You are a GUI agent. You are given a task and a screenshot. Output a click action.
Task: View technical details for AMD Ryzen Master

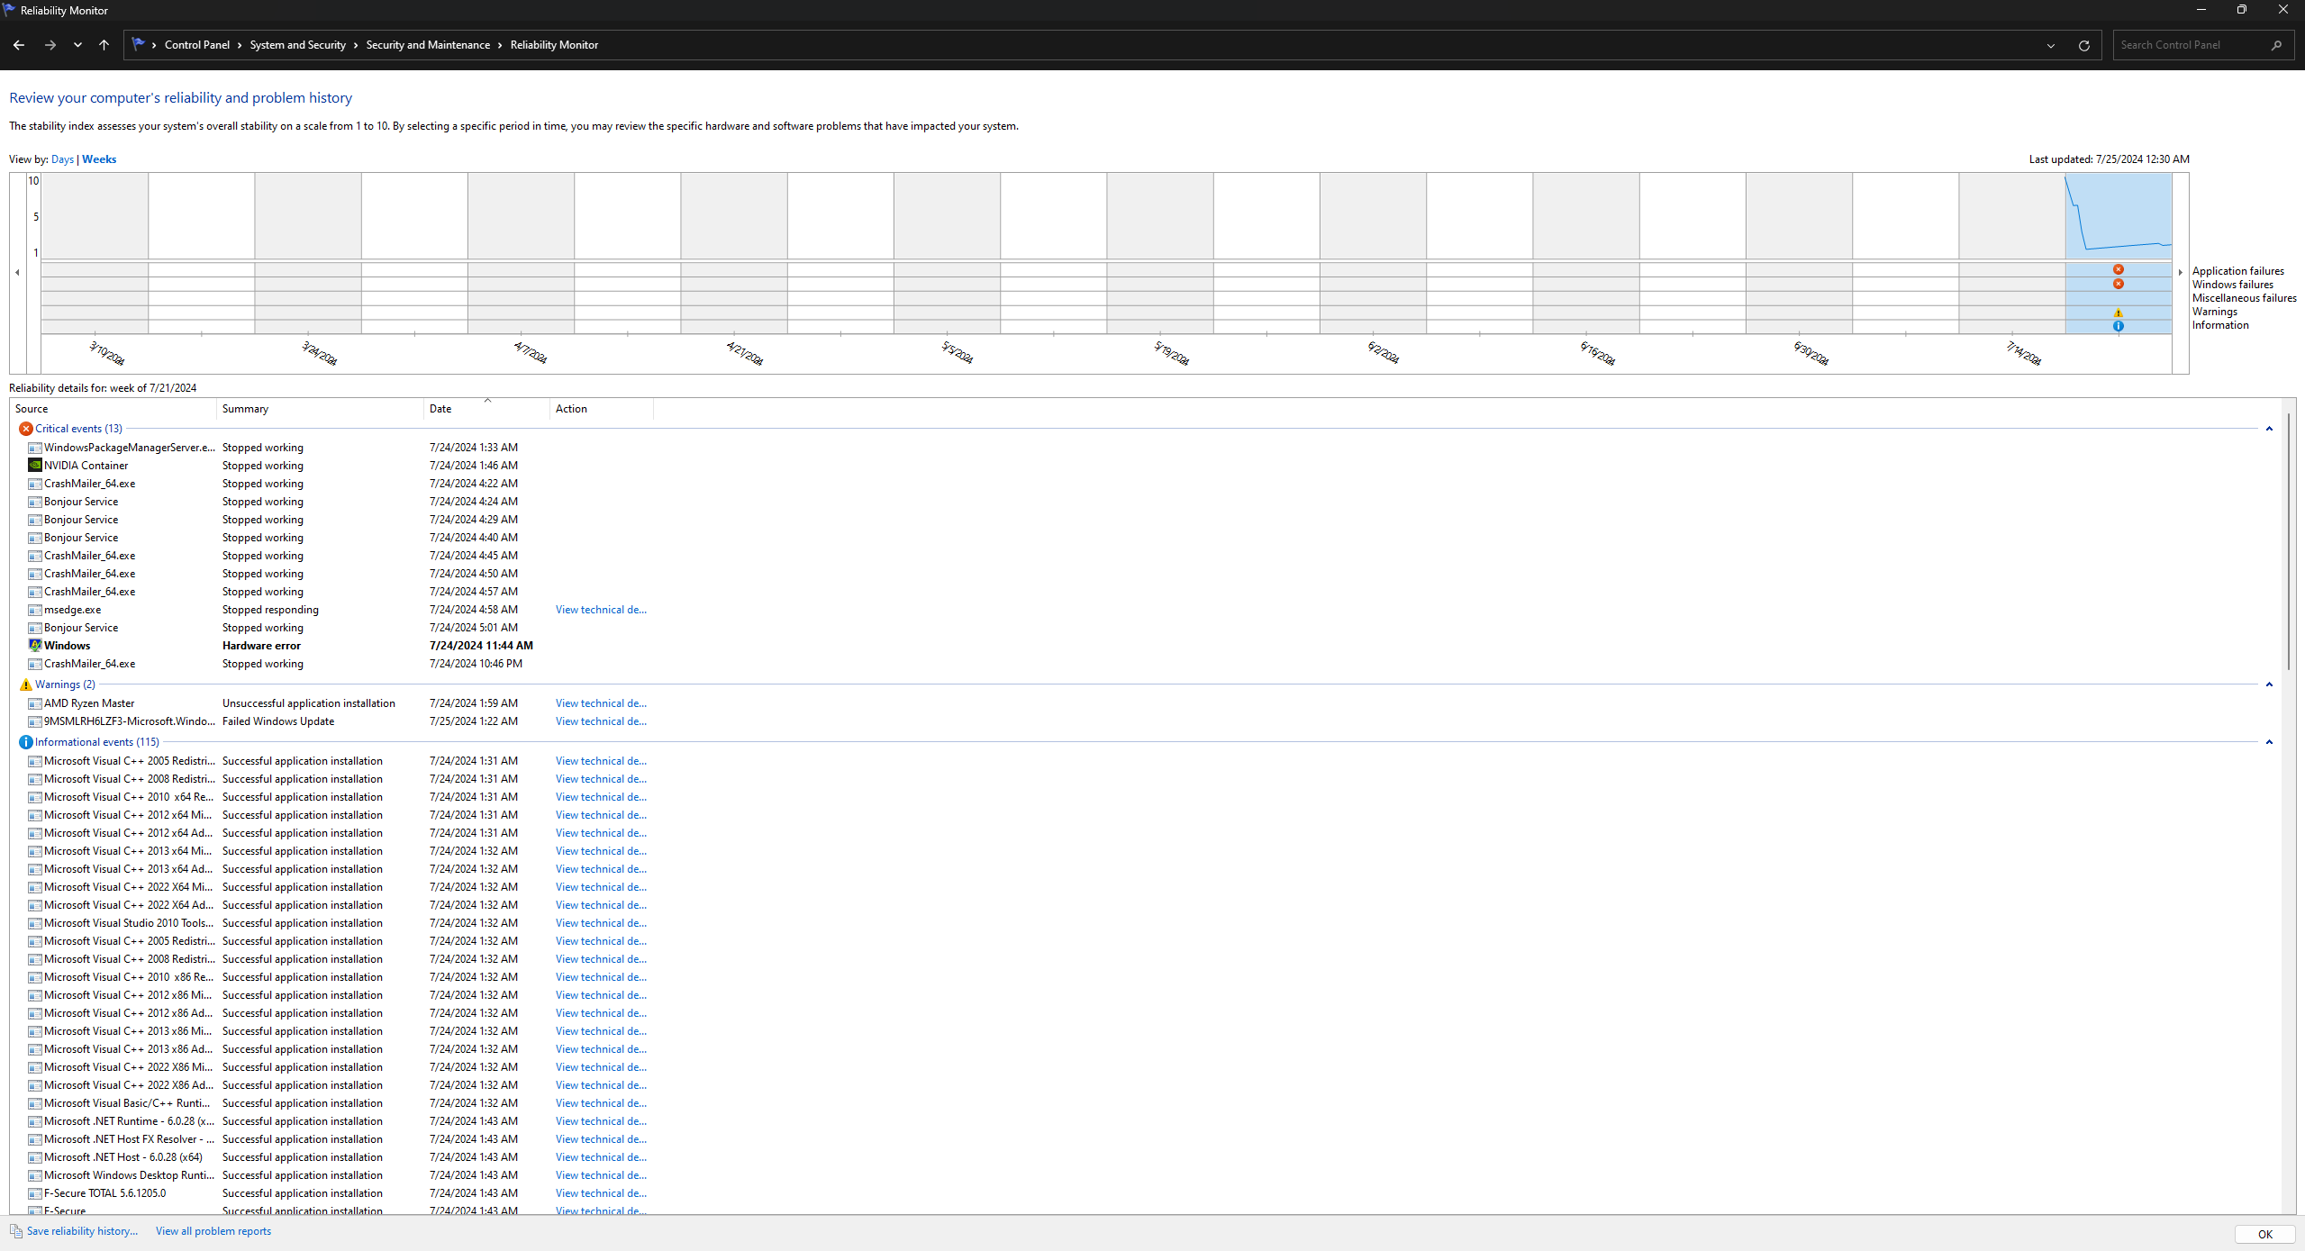tap(601, 703)
